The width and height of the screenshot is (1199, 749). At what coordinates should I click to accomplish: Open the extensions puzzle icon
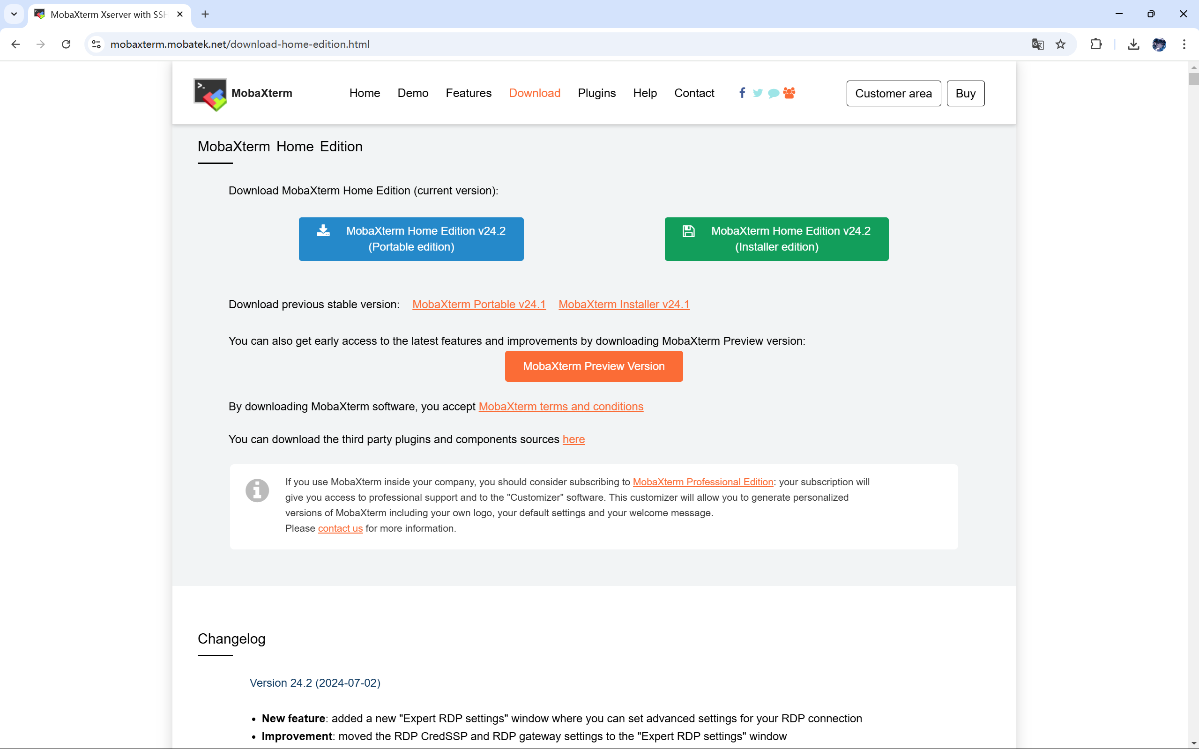[1096, 44]
